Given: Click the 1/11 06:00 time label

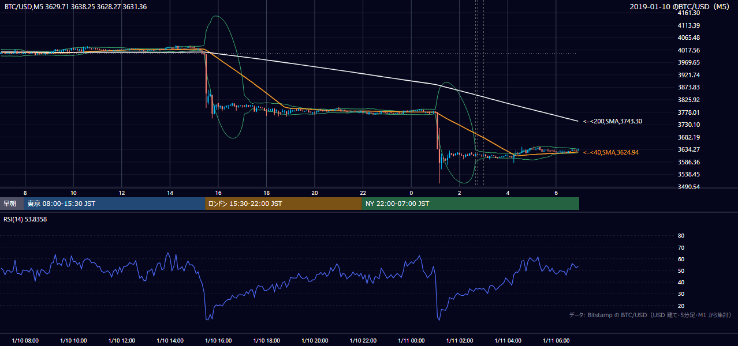Looking at the screenshot, I should (556, 341).
